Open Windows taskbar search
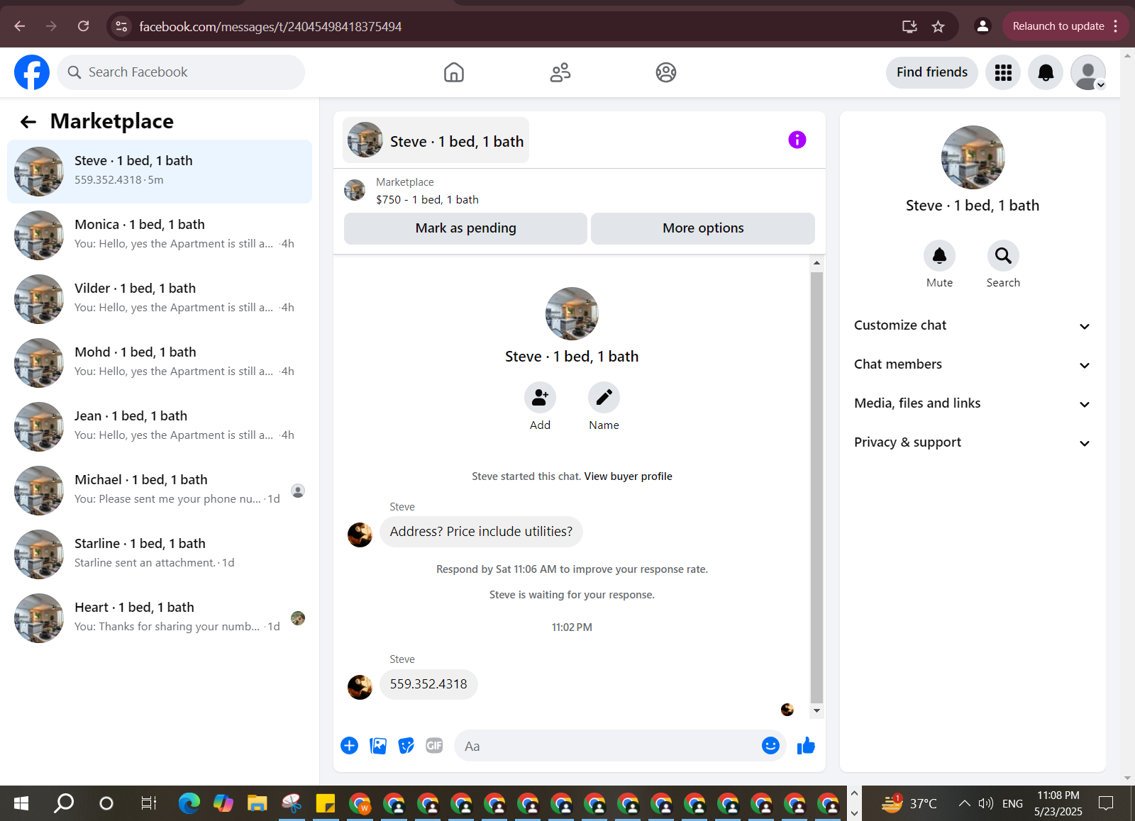1135x821 pixels. coord(64,803)
